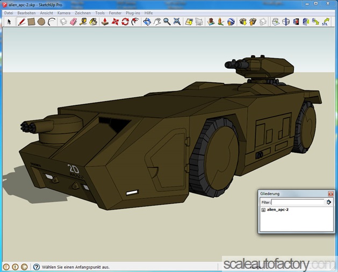
Task: Open the Kamera menu
Action: (64, 13)
